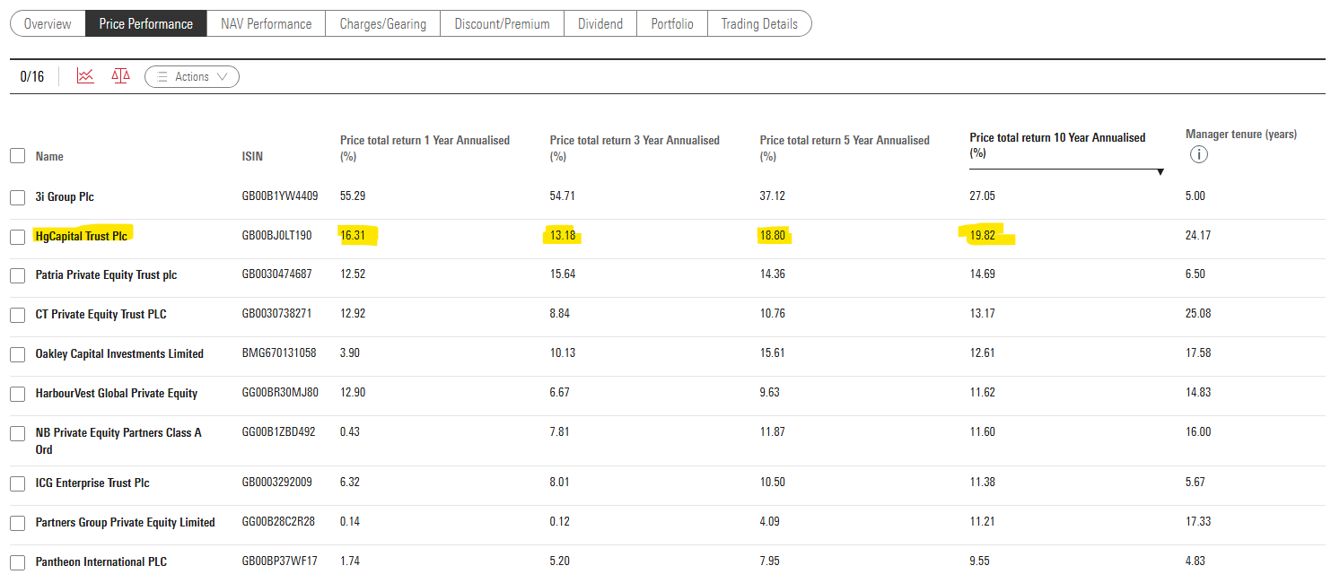Open the Dividend tab
This screenshot has height=583, width=1331.
tap(600, 24)
